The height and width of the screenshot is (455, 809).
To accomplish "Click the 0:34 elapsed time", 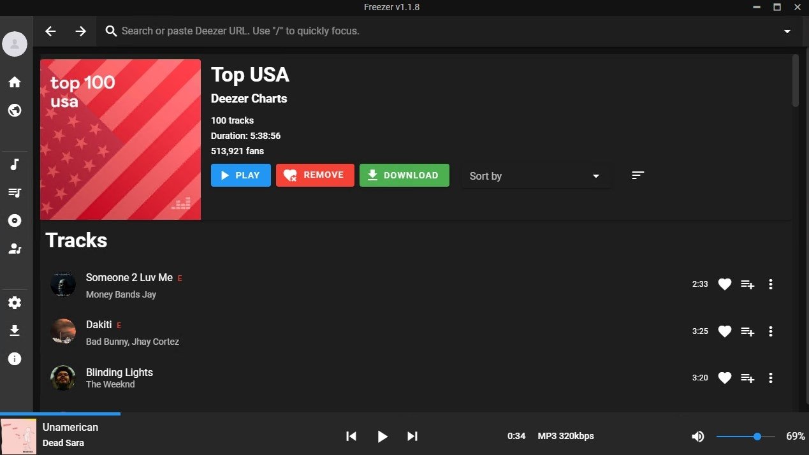I will pos(516,436).
